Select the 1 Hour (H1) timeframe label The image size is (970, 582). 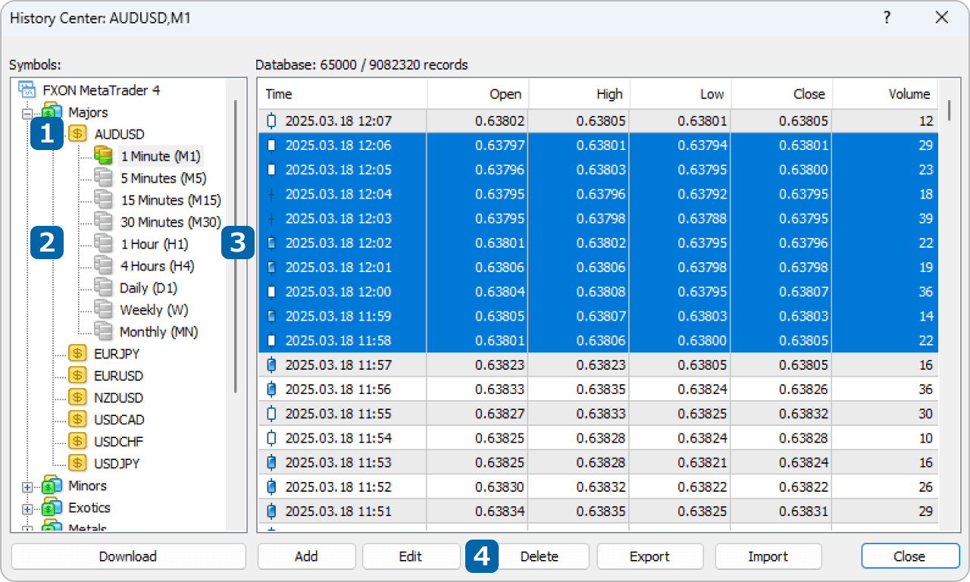click(x=155, y=244)
